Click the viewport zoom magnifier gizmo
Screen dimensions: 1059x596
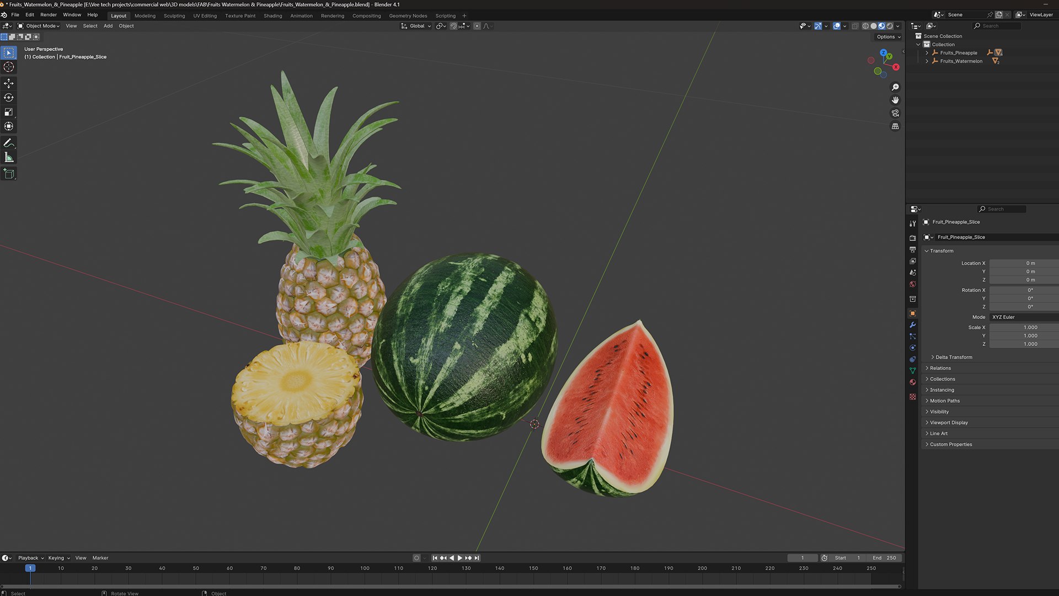895,87
